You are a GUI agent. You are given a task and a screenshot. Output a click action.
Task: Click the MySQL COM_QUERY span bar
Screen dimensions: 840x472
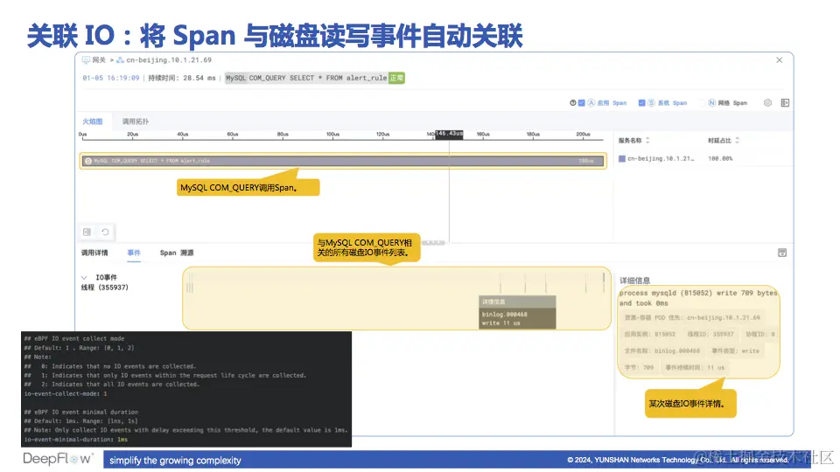click(343, 161)
